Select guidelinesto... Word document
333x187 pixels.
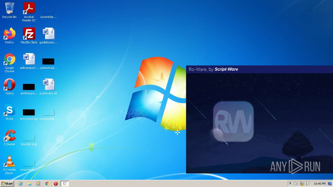(x=48, y=36)
